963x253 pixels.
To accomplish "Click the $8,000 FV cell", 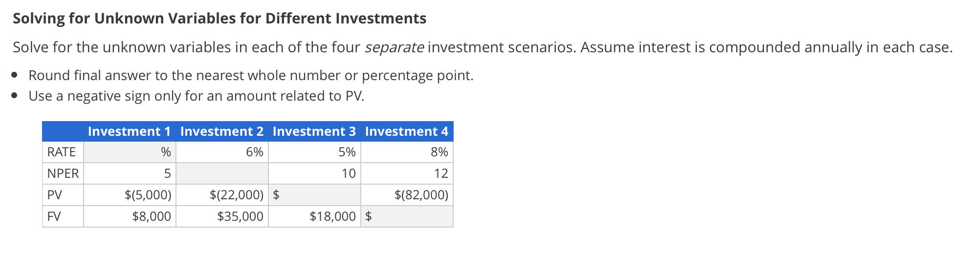I will 152,216.
